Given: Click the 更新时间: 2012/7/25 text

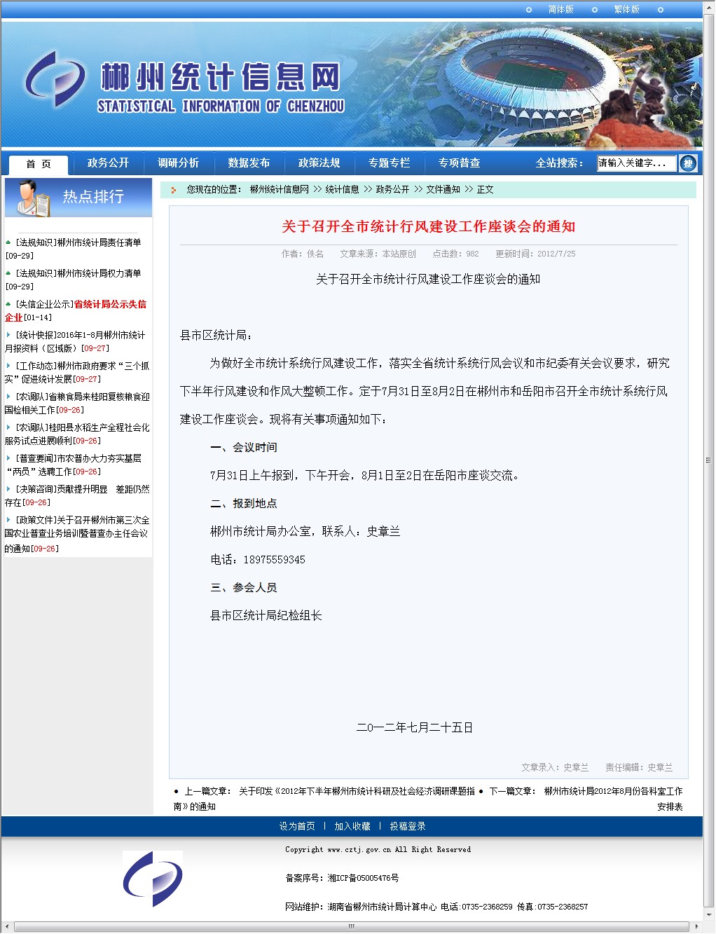Looking at the screenshot, I should 535,254.
